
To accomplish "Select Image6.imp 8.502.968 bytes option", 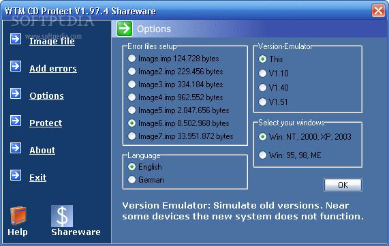I will click(178, 123).
